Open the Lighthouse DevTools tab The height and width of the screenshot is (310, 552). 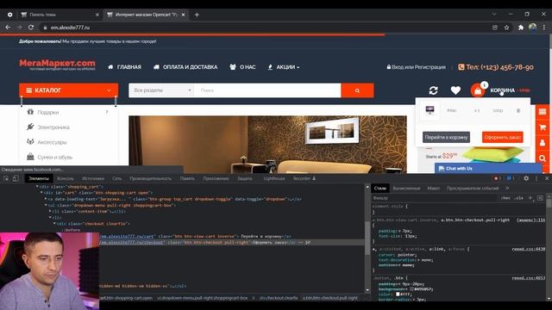coord(274,178)
